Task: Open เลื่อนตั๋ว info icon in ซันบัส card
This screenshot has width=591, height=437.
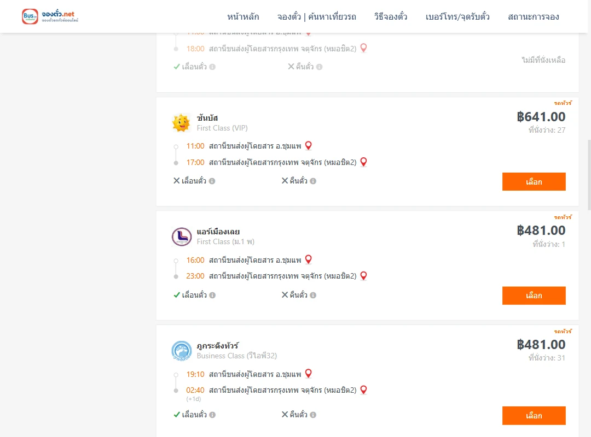Action: coord(212,181)
